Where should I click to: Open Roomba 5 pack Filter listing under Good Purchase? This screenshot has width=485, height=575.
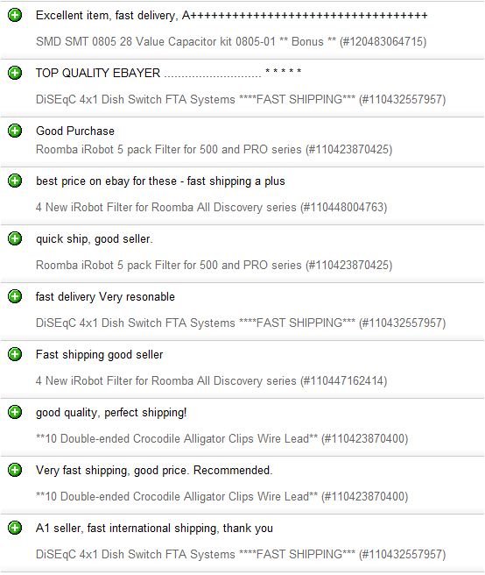point(214,149)
